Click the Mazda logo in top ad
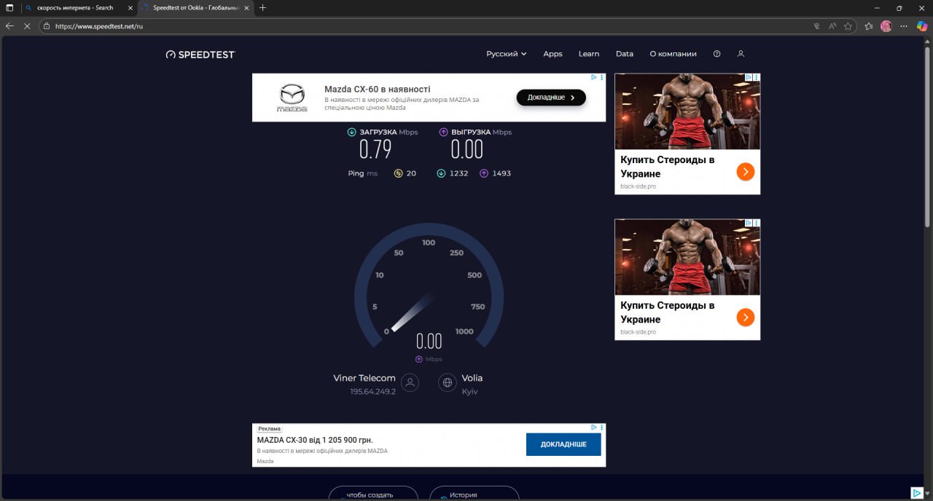This screenshot has width=933, height=501. (292, 98)
